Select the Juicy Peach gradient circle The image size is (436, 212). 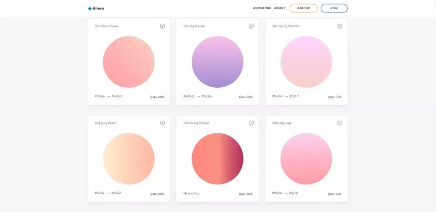129,159
